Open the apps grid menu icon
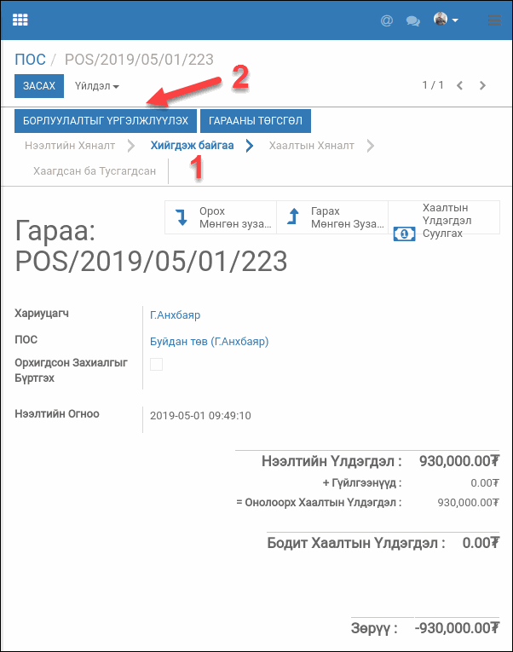The height and width of the screenshot is (652, 513). 20,20
